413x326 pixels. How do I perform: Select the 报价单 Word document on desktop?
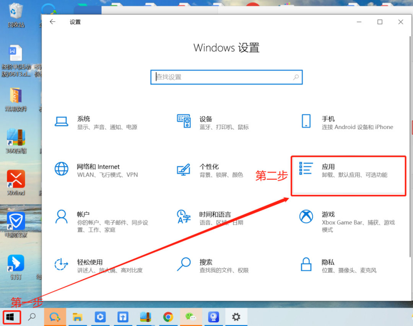click(x=16, y=61)
